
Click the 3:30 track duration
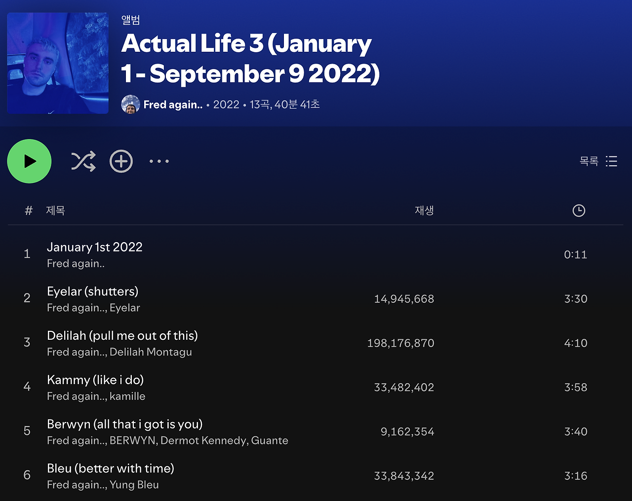(576, 299)
